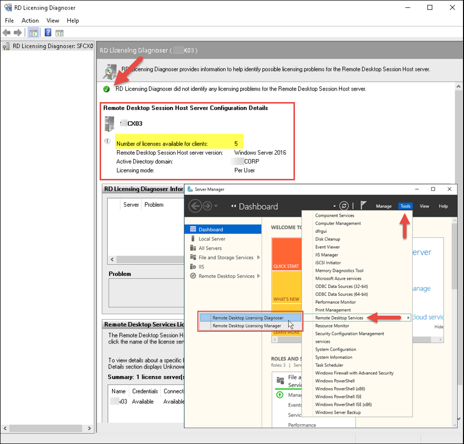Click the Name column header in license servers
Viewport: 464px width, 444px height.
pyautogui.click(x=118, y=391)
